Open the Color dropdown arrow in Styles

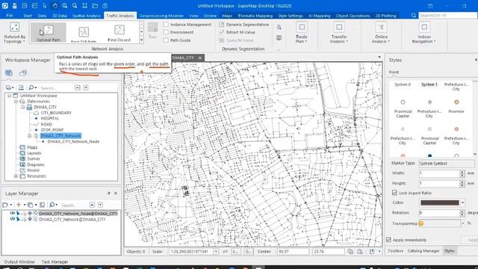point(462,202)
